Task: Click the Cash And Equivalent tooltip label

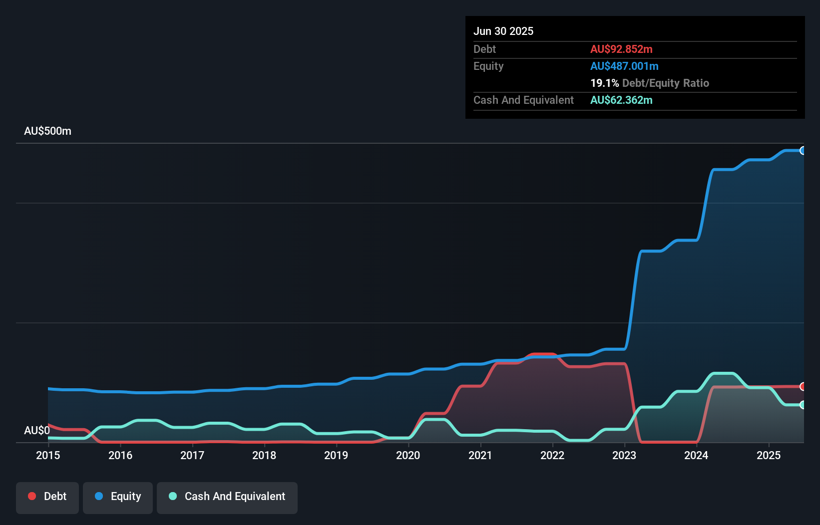Action: 523,100
